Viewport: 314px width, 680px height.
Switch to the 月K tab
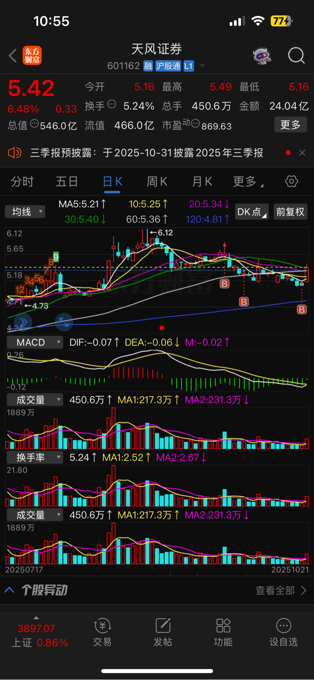202,182
